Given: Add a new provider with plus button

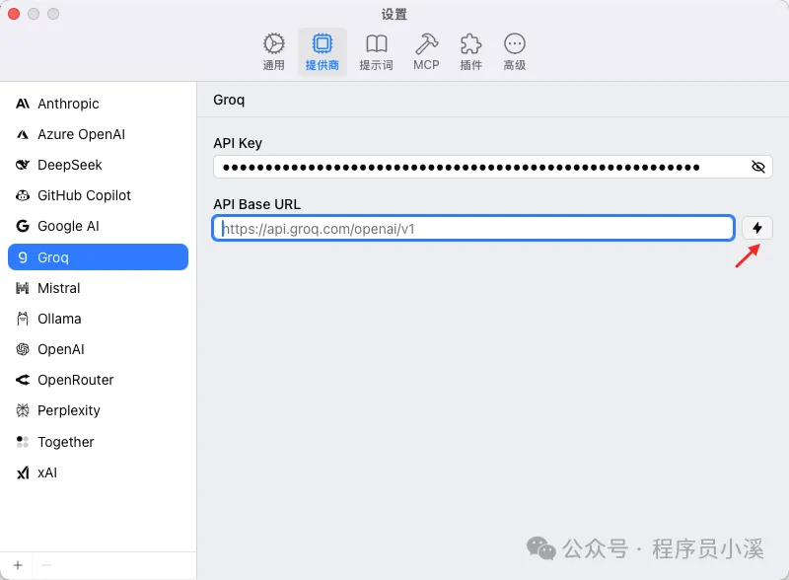Looking at the screenshot, I should (18, 565).
